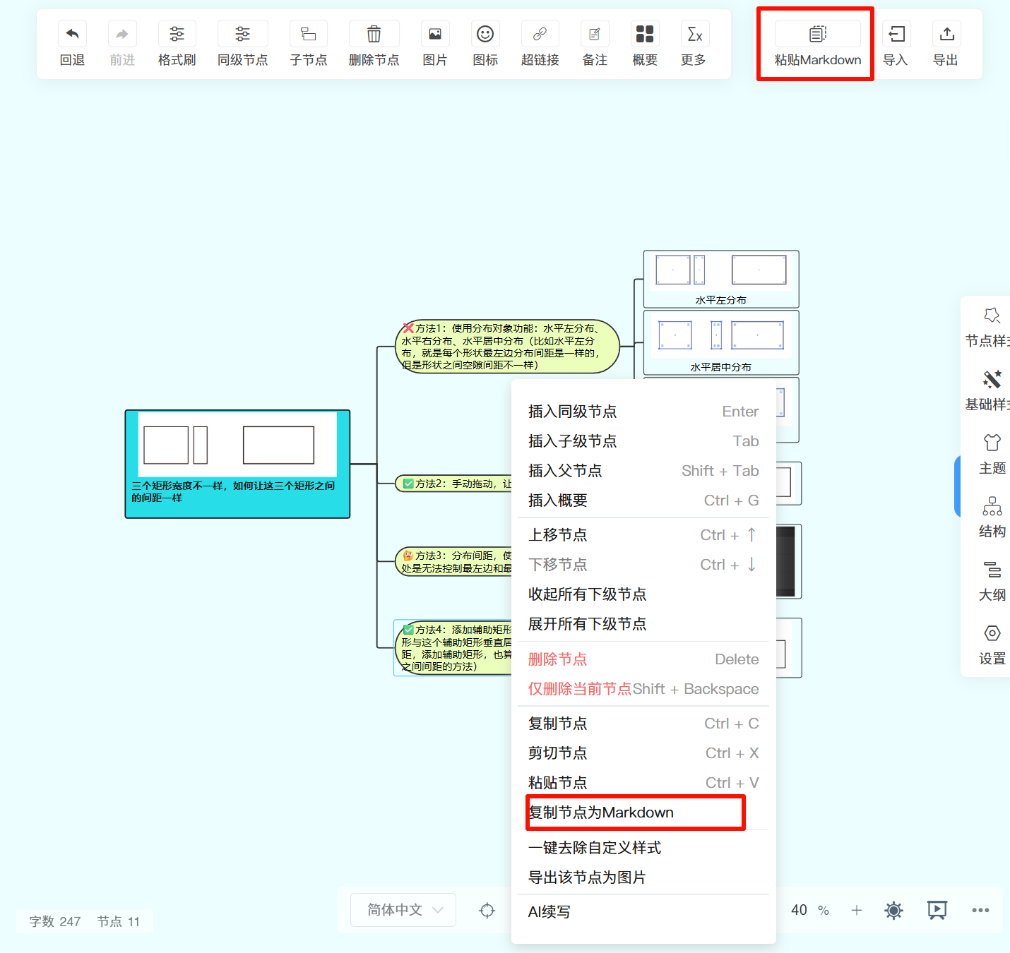The image size is (1010, 953).
Task: Click the 粘贴Markdown toolbar button
Action: (818, 44)
